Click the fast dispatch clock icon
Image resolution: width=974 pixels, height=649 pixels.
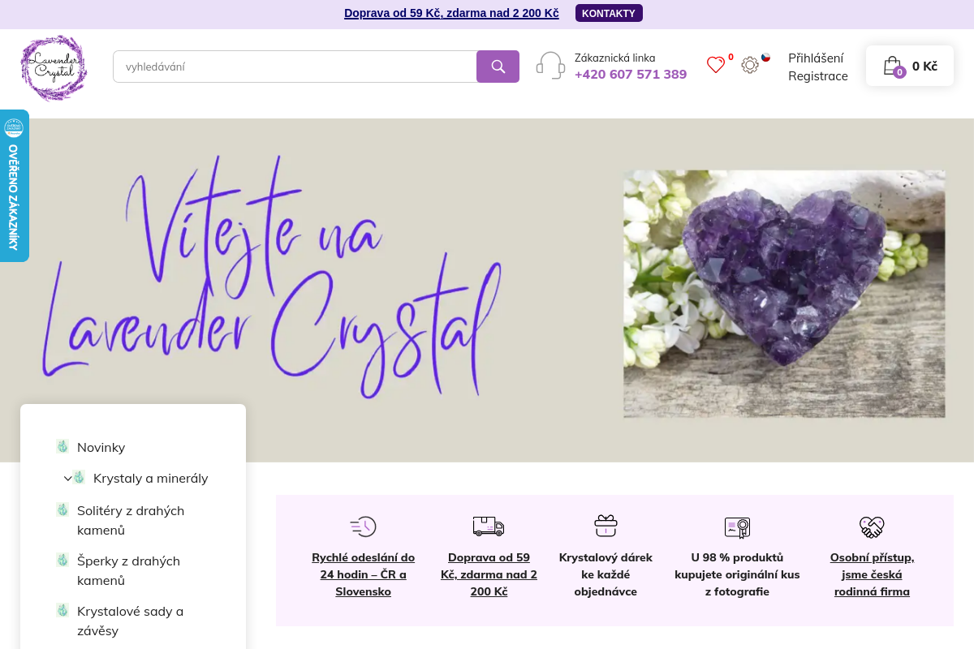(x=363, y=527)
